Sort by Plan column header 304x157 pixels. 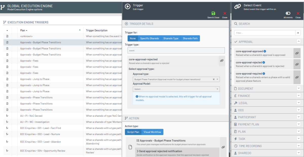click(x=24, y=30)
